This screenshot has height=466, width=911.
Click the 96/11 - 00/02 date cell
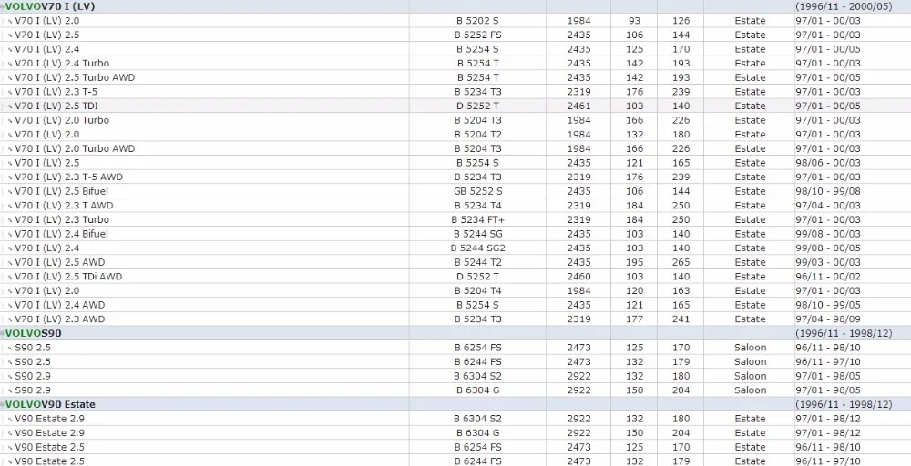click(828, 277)
